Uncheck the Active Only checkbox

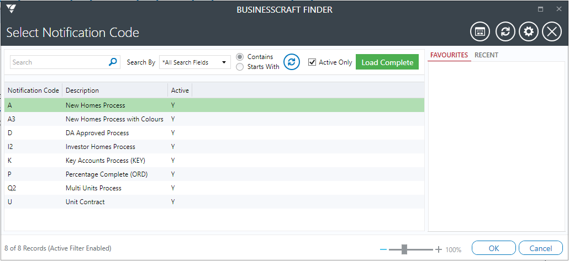[x=312, y=62]
